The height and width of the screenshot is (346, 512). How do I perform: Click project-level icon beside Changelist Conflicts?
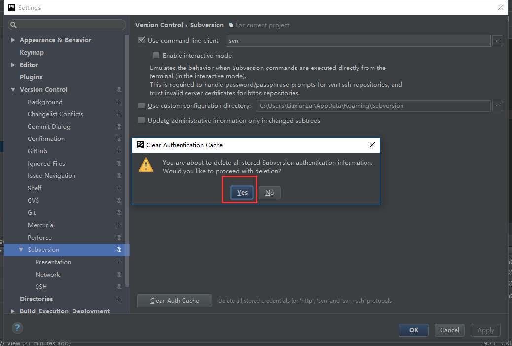(119, 114)
